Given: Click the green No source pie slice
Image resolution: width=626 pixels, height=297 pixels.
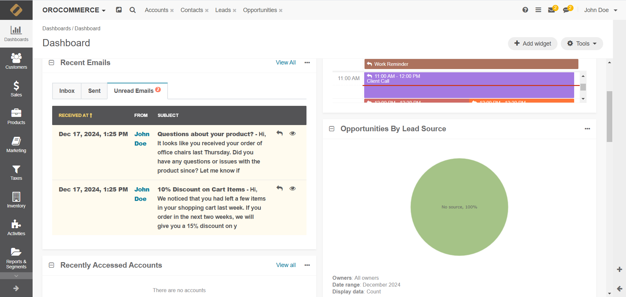Looking at the screenshot, I should coord(459,207).
